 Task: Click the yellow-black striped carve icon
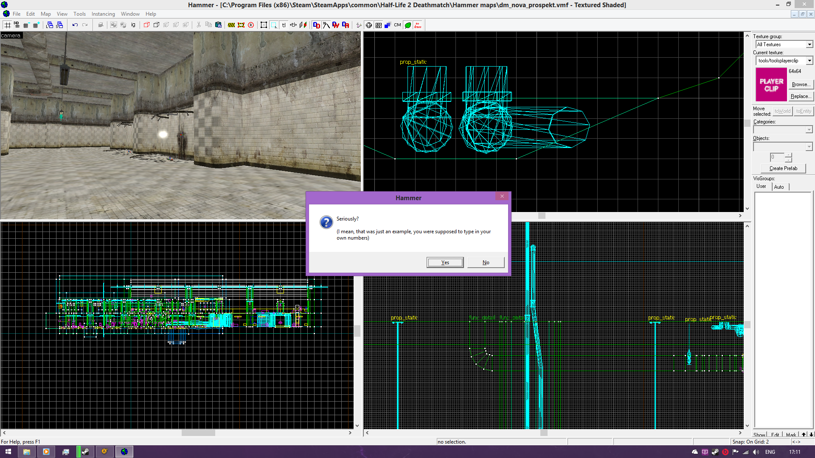tap(231, 25)
